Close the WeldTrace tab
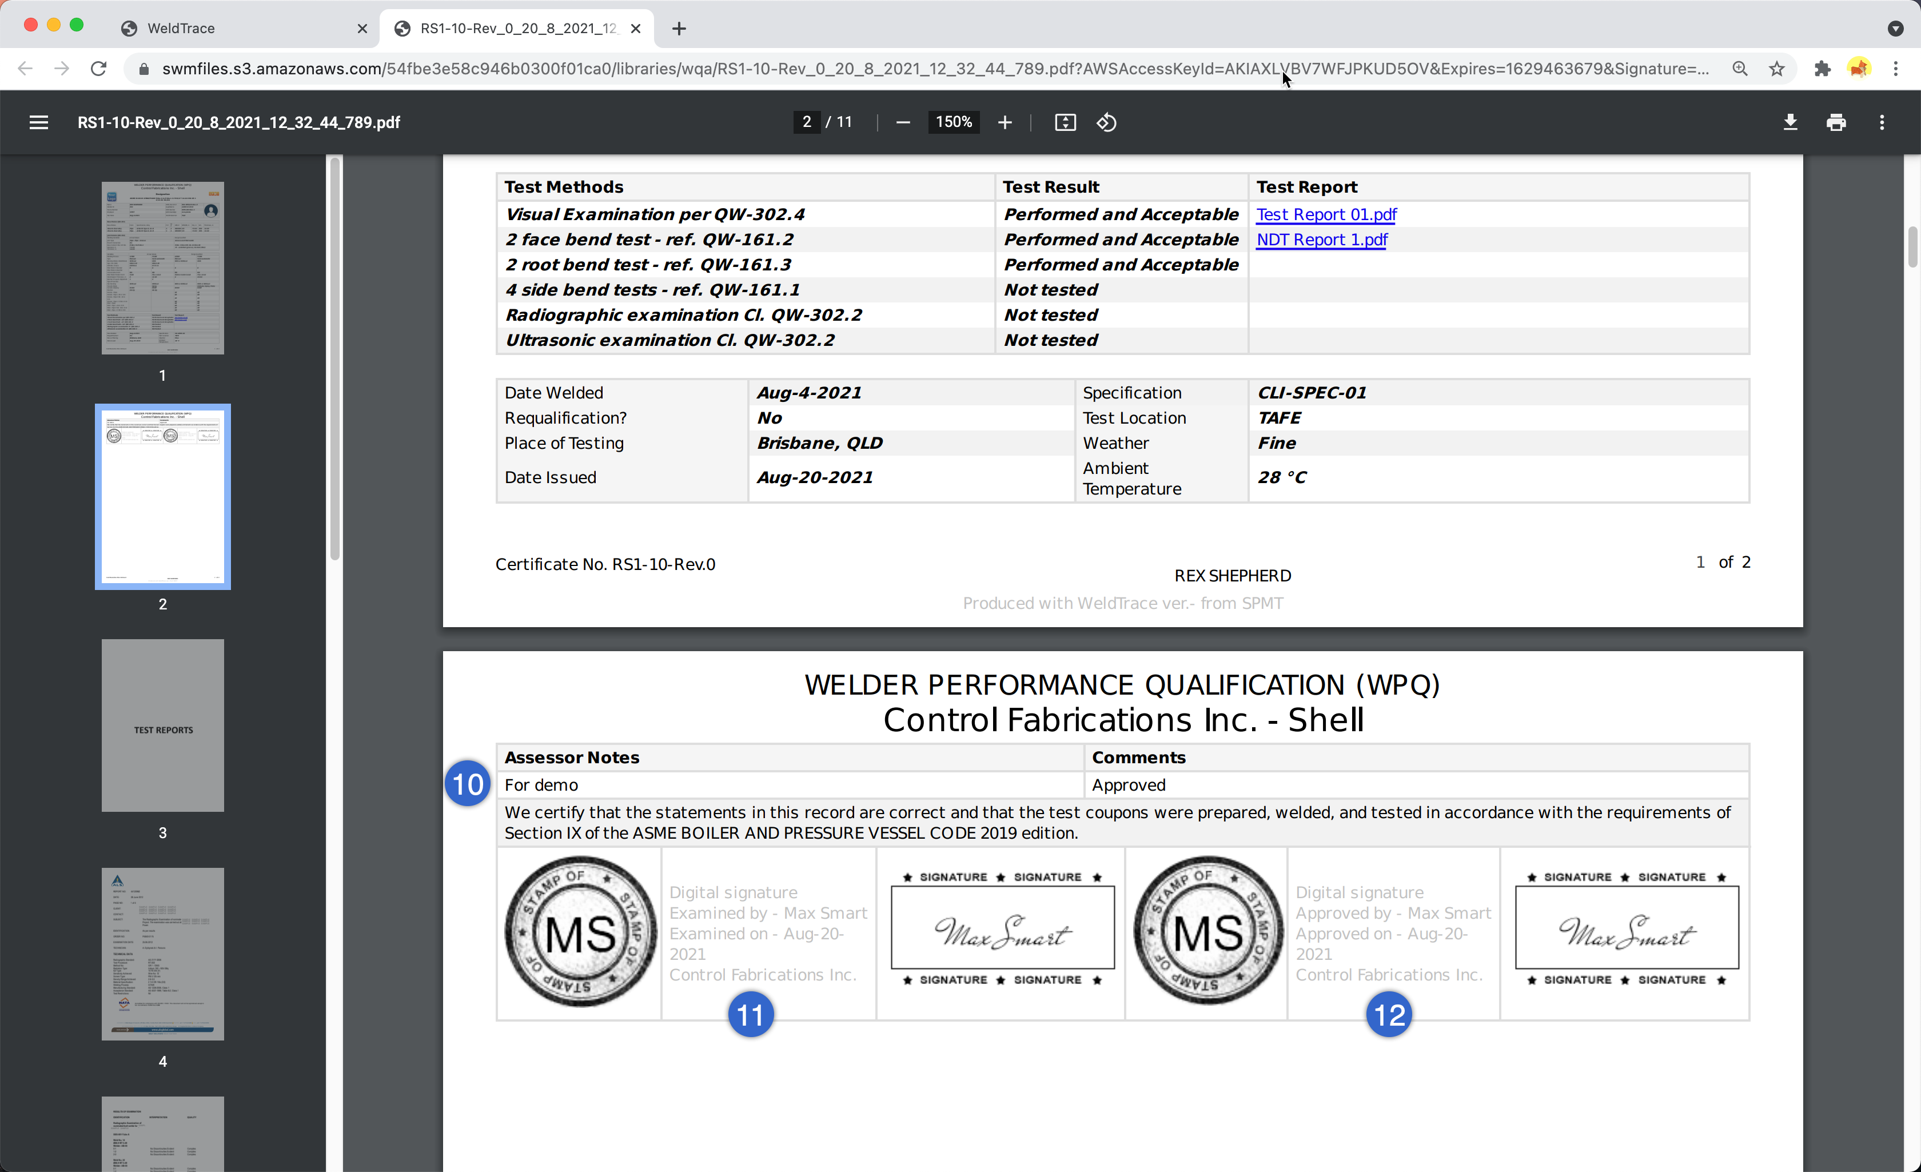The height and width of the screenshot is (1172, 1921). point(362,29)
